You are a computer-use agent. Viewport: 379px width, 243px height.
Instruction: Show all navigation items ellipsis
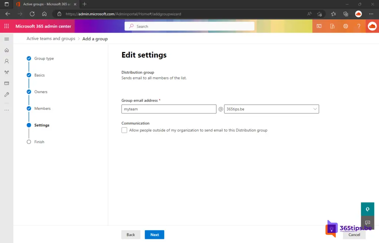[6, 110]
